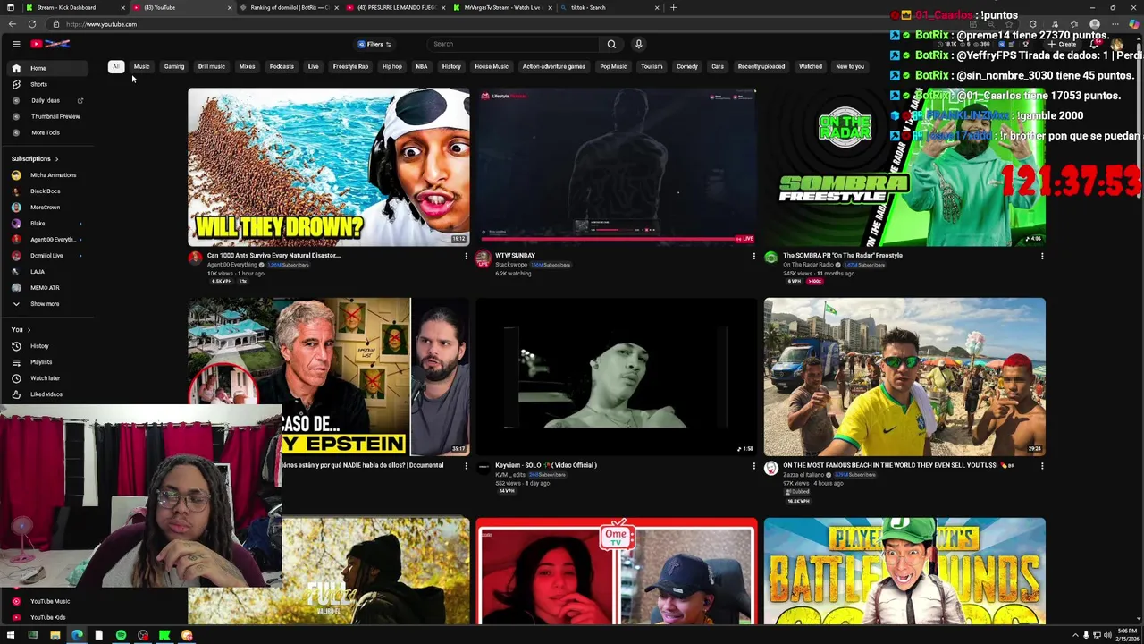Open the YouTube hamburger guide menu
1144x644 pixels.
(16, 44)
